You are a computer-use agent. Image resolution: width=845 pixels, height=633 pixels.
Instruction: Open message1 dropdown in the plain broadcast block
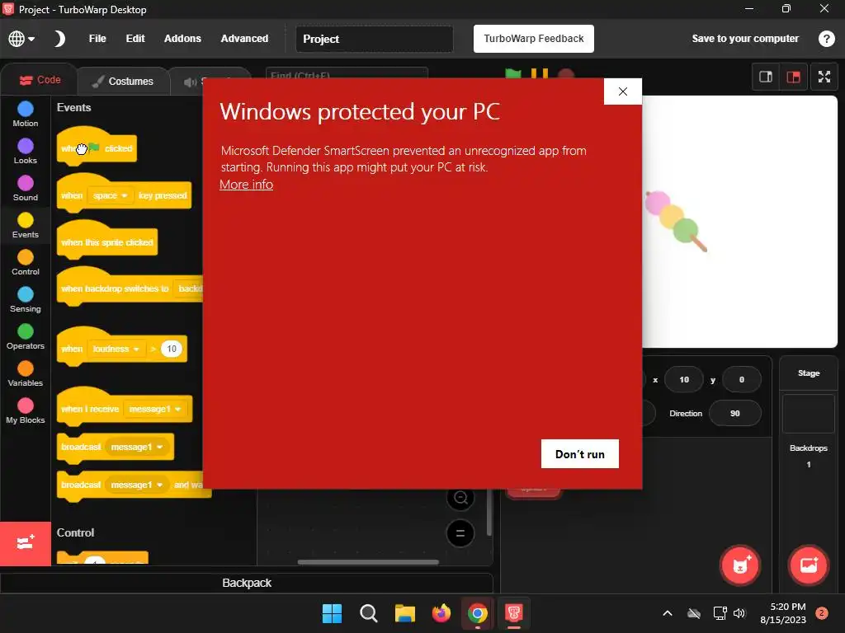[137, 447]
